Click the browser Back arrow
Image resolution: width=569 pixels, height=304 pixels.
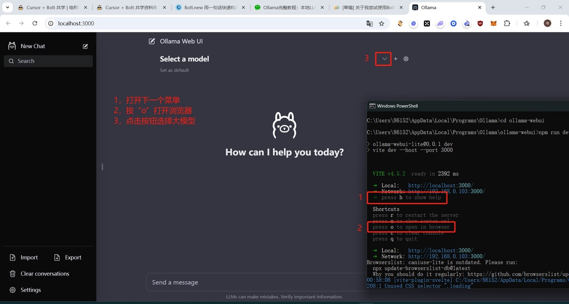[x=8, y=24]
